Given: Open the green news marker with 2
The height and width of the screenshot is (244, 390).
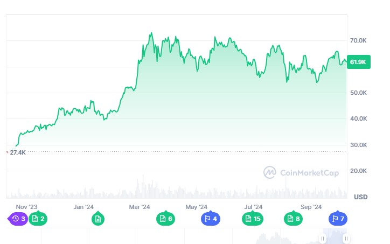Looking at the screenshot, I should tap(38, 219).
